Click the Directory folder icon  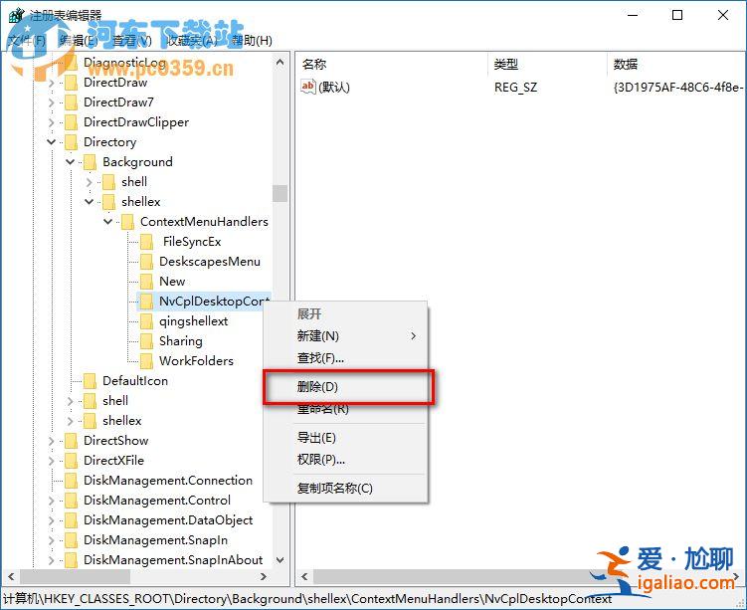click(x=71, y=142)
